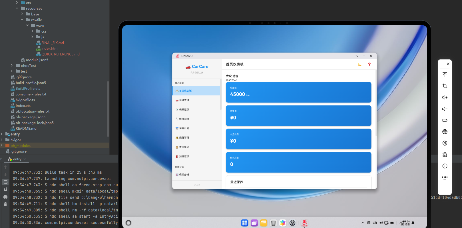Click the emulator crop screenshot icon
Screen dimensions: 462x228
pyautogui.click(x=445, y=86)
